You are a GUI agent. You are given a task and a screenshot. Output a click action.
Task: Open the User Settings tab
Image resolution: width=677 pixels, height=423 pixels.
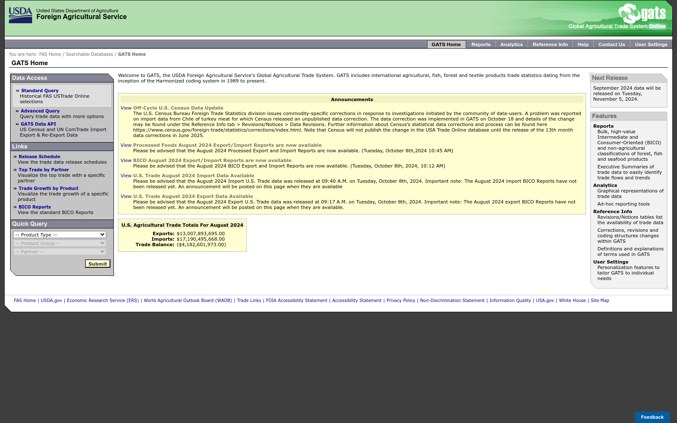click(x=651, y=44)
